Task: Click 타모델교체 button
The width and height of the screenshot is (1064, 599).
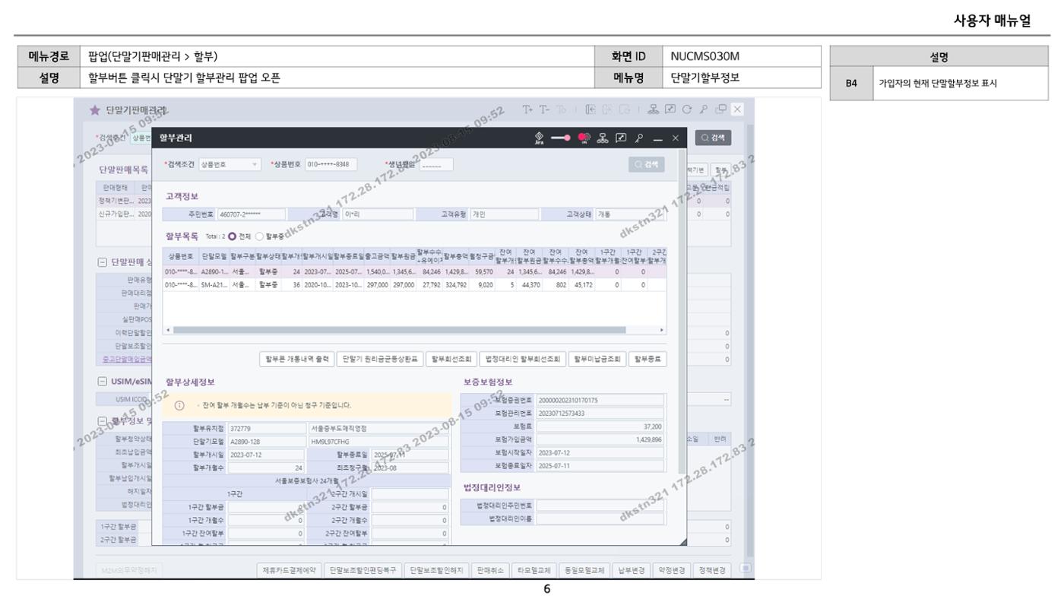Action: point(534,569)
